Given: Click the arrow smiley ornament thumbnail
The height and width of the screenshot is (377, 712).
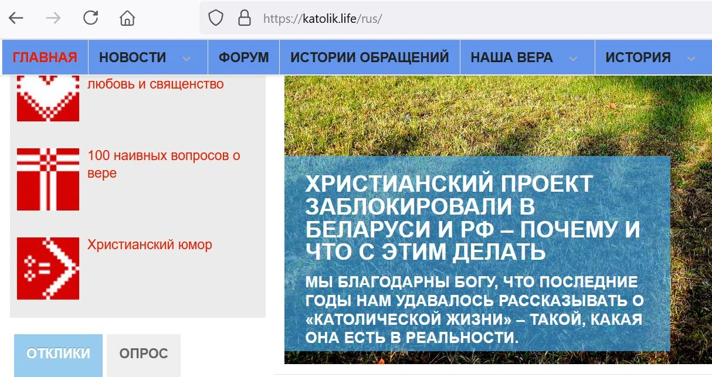Looking at the screenshot, I should [48, 269].
